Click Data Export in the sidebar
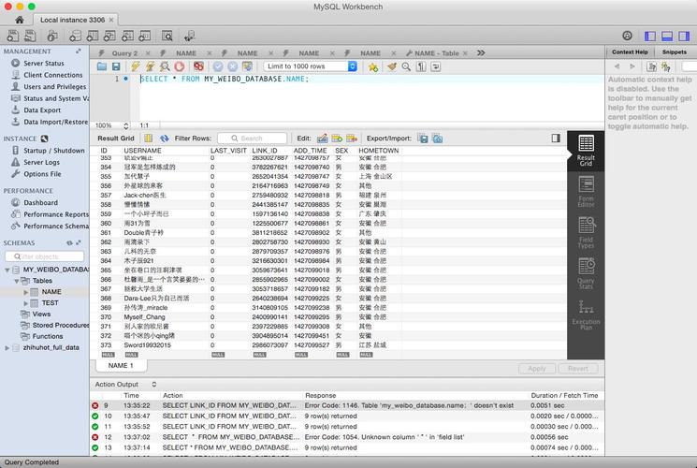The height and width of the screenshot is (468, 697). 42,110
